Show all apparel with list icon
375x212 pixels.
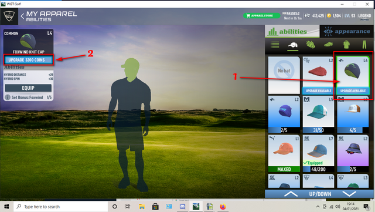pyautogui.click(x=275, y=45)
